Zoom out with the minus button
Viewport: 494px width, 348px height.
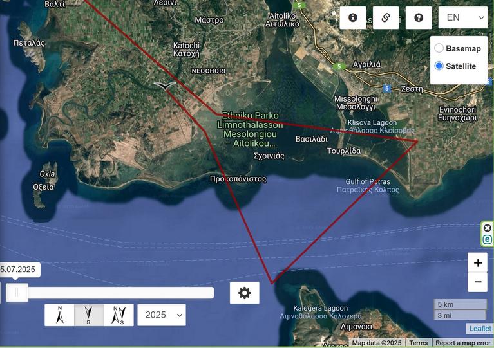pos(478,282)
